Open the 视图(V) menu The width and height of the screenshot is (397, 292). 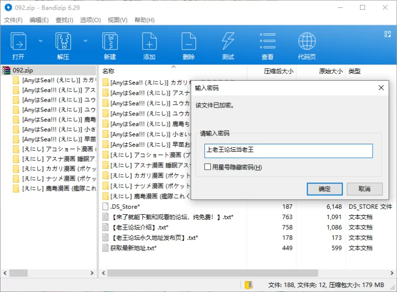[118, 20]
